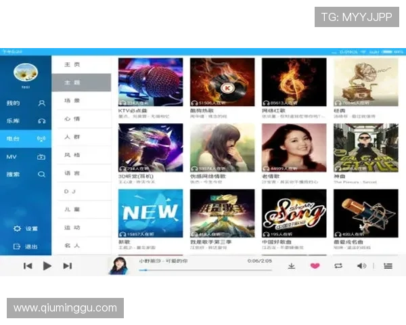Screen dimensions: 406x325
Task: Select the 儿童 category
Action: (x=82, y=209)
